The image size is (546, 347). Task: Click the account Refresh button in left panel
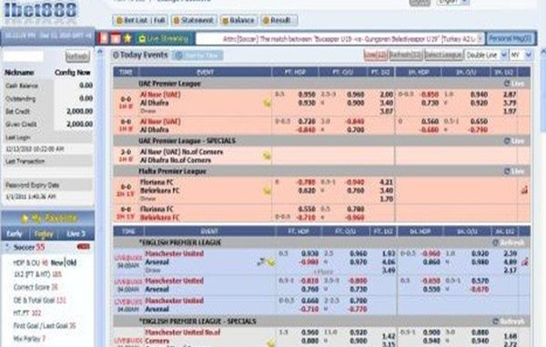point(77,56)
